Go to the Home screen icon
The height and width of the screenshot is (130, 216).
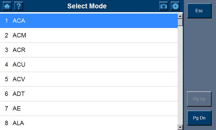7,6
